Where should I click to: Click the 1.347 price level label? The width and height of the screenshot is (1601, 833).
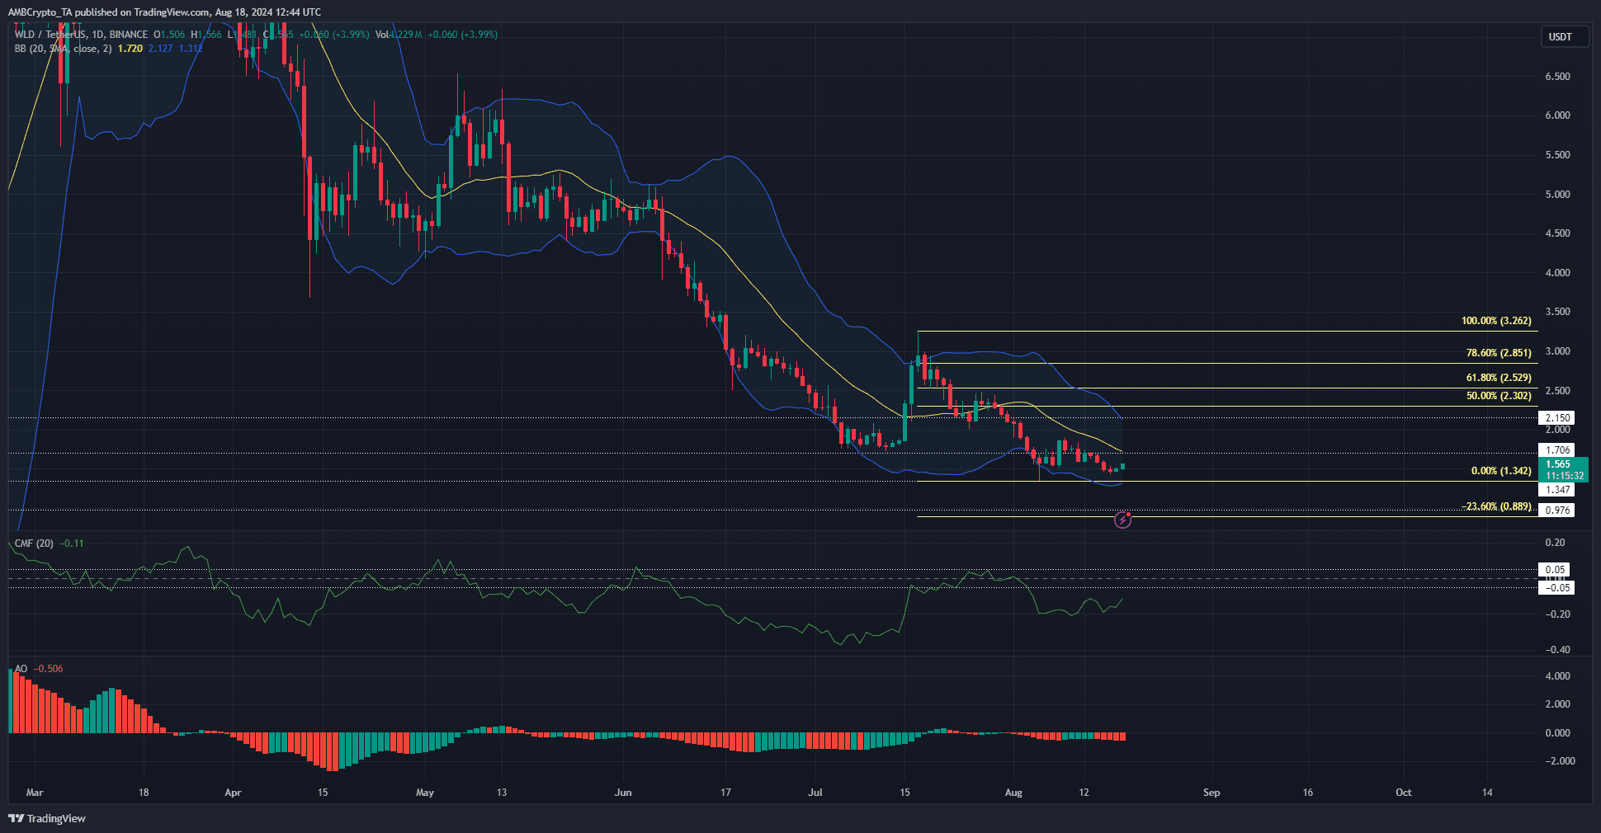click(1557, 490)
